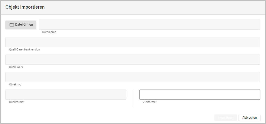
Task: Activate the Objekttyp field
Action: click(132, 77)
